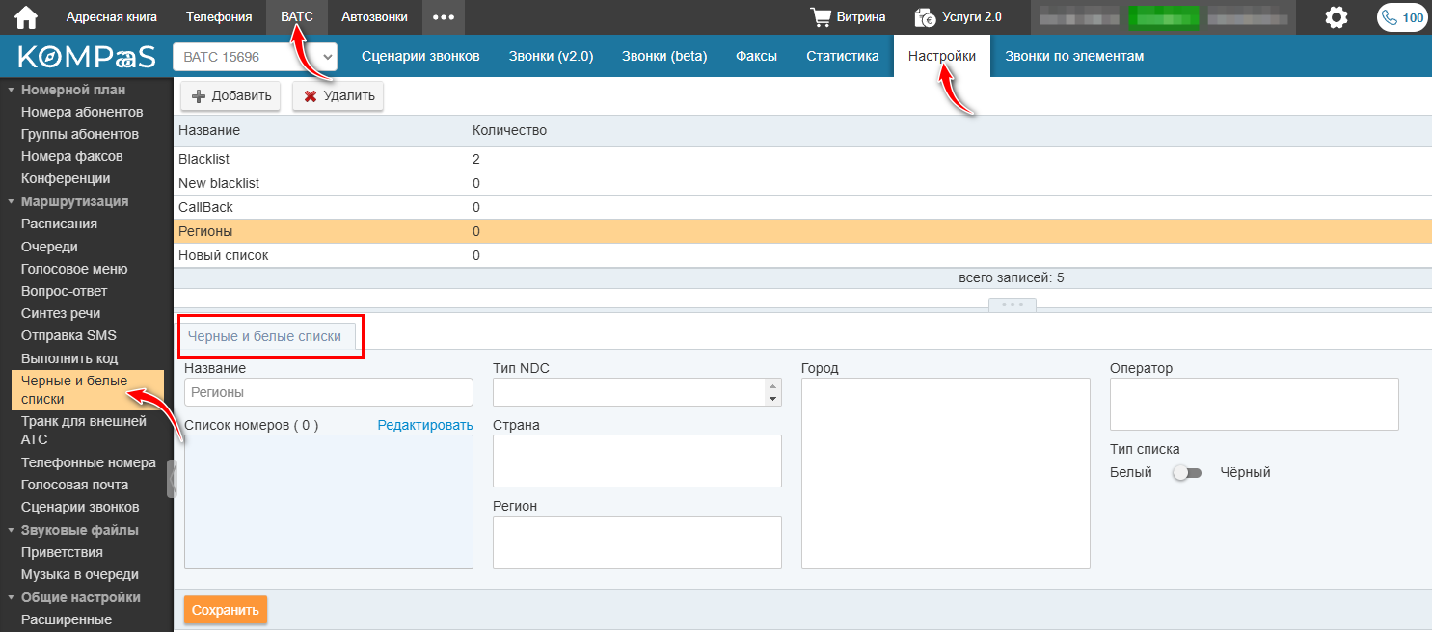Open Синтез речи in sidebar
Image resolution: width=1432 pixels, height=632 pixels.
coord(61,313)
